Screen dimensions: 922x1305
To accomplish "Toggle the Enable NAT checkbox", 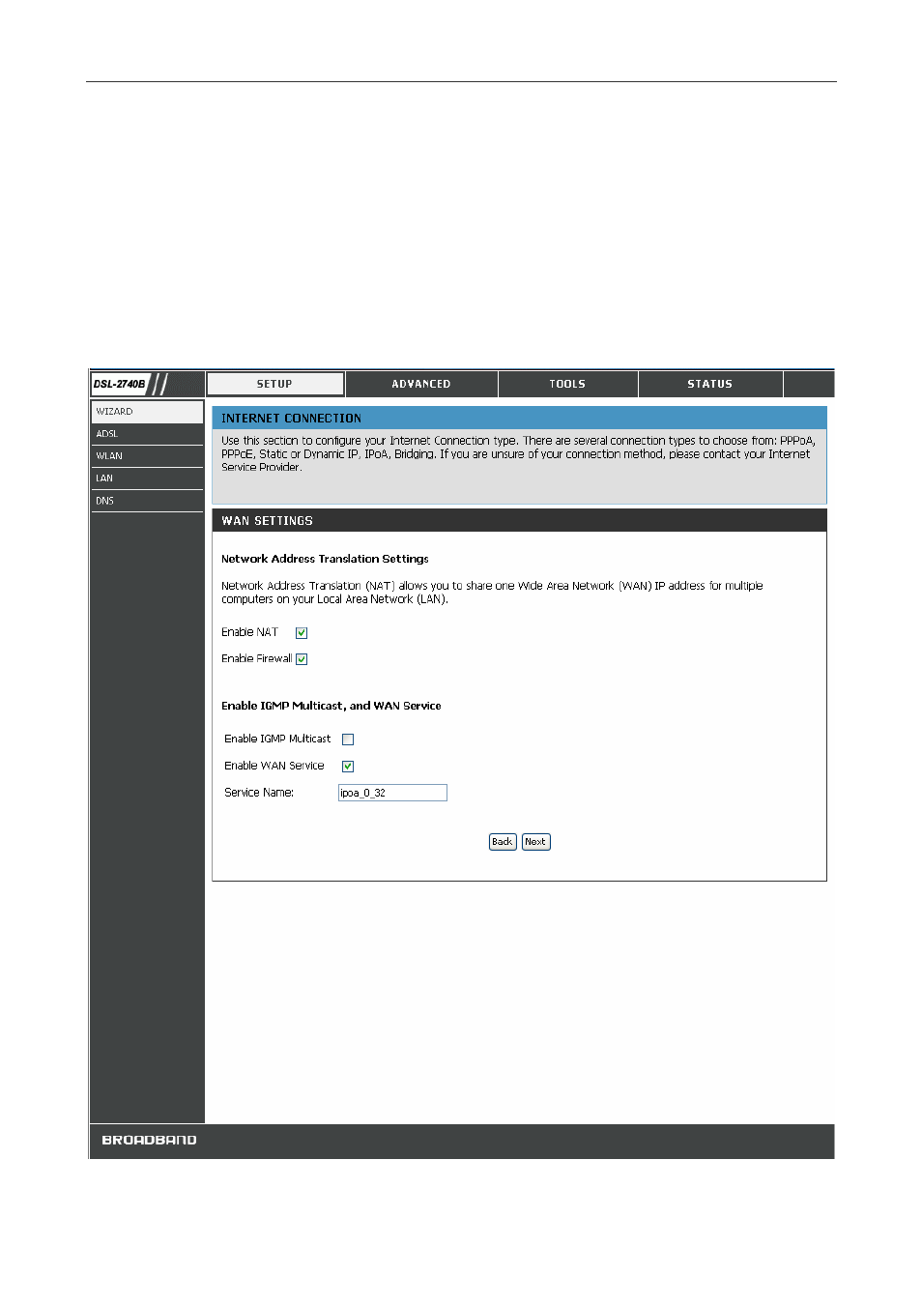I will point(302,633).
